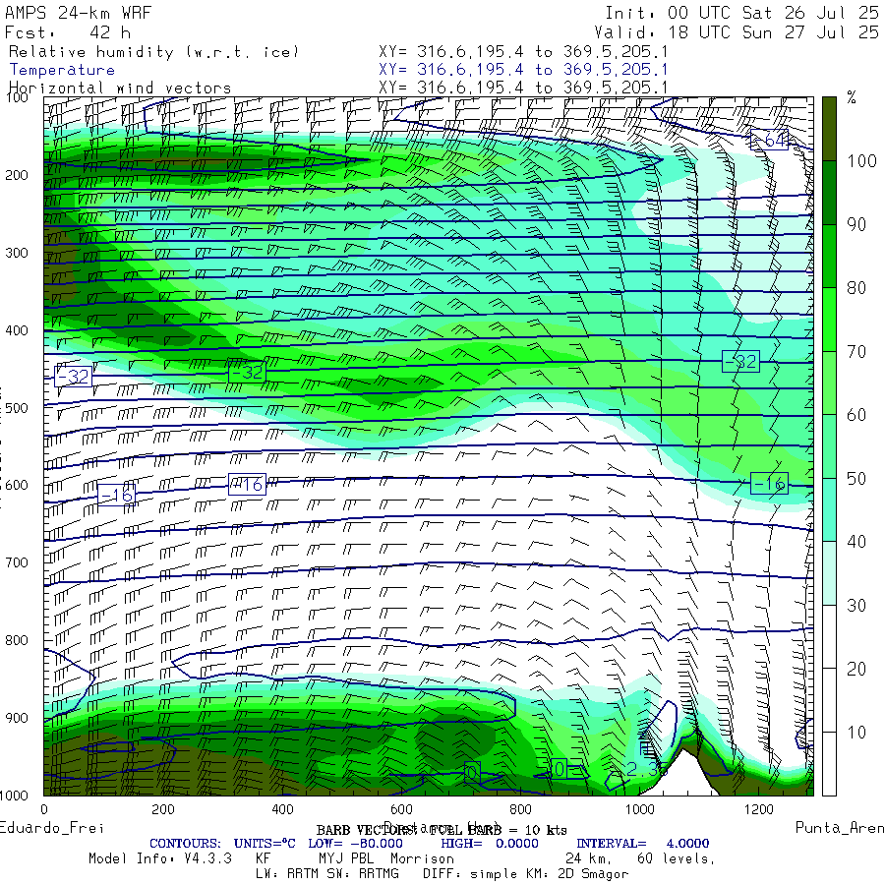The width and height of the screenshot is (885, 885).
Task: Click the '2.3' contour label near the terrain peak
Action: tap(647, 769)
